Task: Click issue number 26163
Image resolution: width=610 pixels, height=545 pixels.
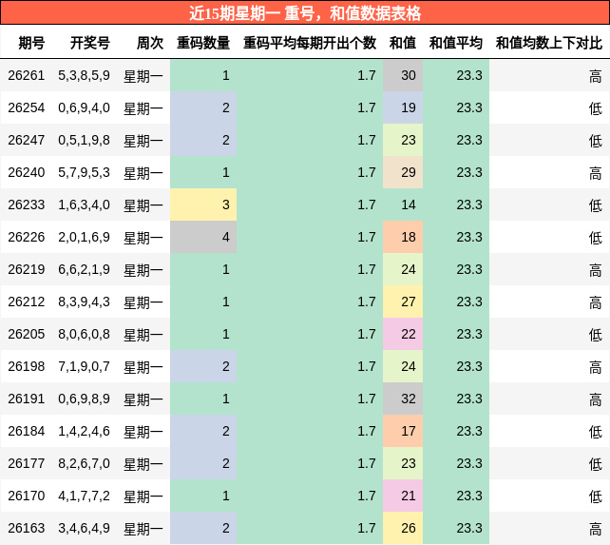Action: pyautogui.click(x=27, y=528)
